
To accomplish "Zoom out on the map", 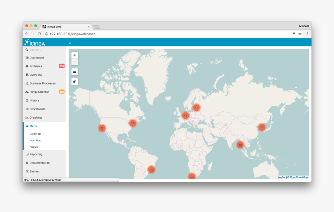I will coord(75,62).
